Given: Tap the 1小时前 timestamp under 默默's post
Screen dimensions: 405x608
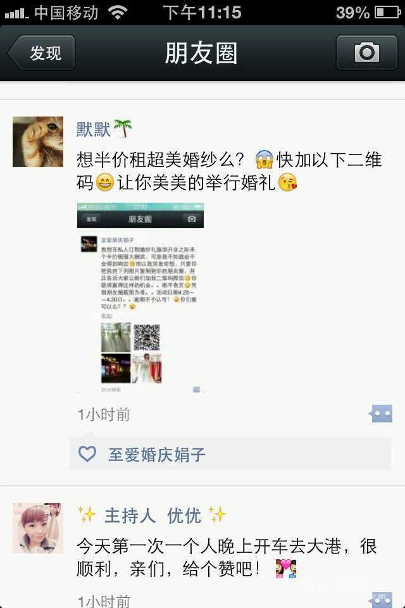Looking at the screenshot, I should (x=104, y=414).
